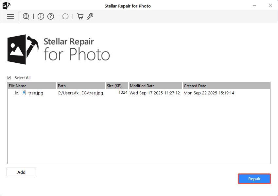Sort files by the File Name column
This screenshot has width=278, height=196.
[32, 86]
